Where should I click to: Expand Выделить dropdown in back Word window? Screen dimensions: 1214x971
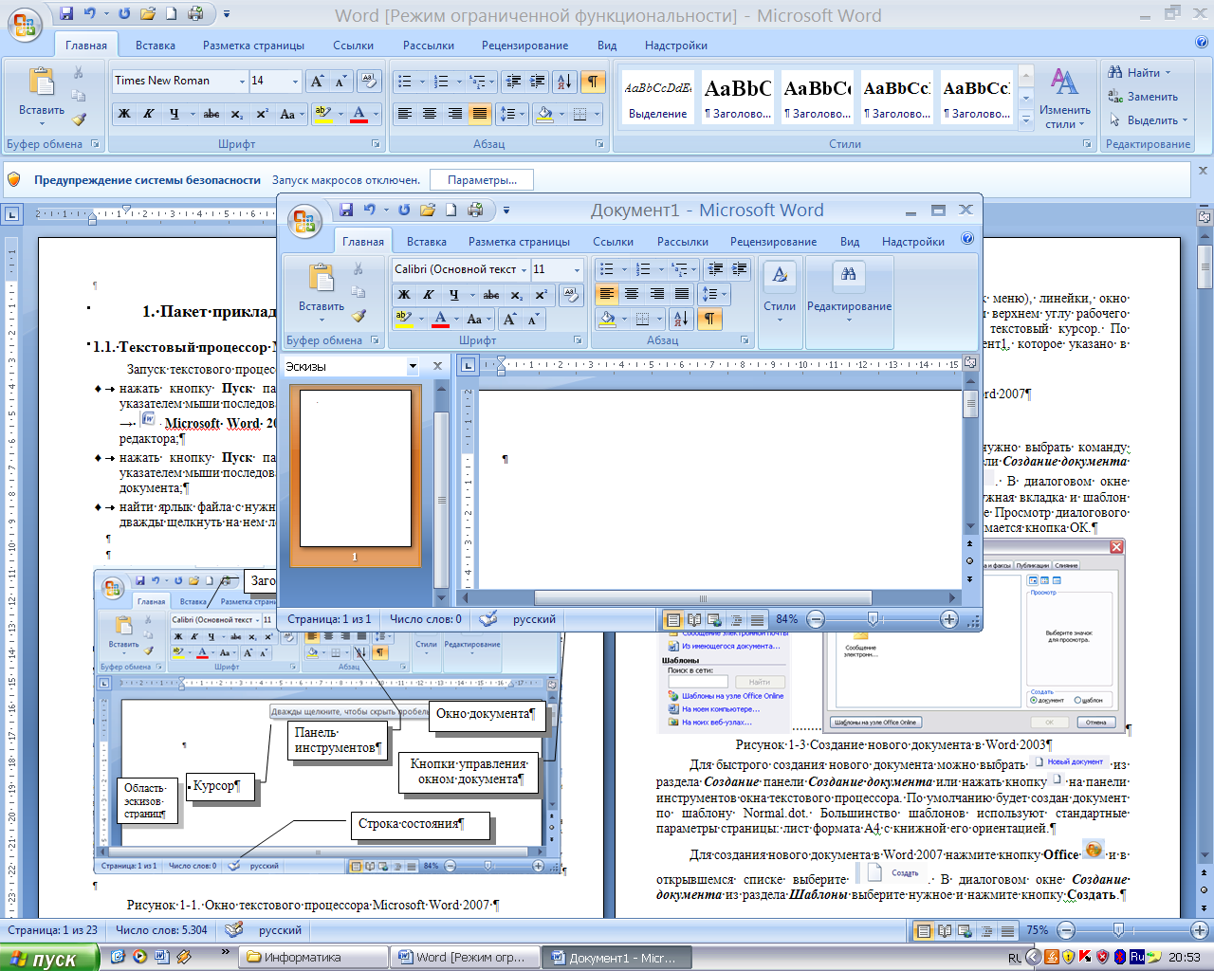[1185, 120]
